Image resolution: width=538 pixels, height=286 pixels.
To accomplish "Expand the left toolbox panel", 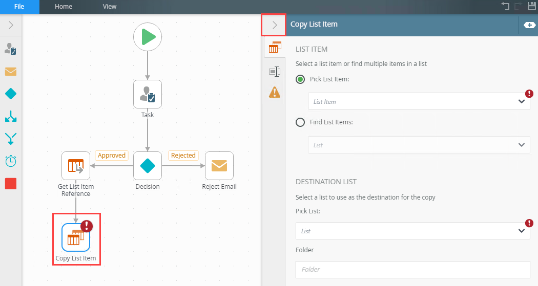I will 11,25.
